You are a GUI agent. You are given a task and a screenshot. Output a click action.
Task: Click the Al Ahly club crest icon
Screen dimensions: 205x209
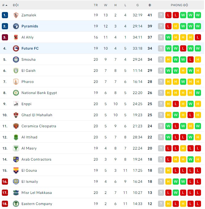(16, 37)
